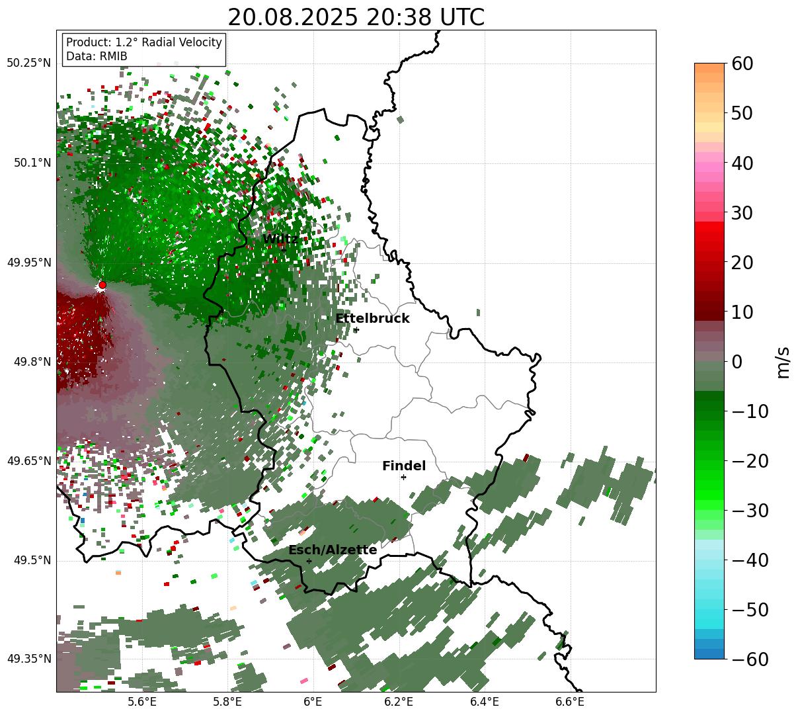The image size is (798, 715).
Task: Click the cross marker below Ettelbruck
Action: [x=356, y=329]
